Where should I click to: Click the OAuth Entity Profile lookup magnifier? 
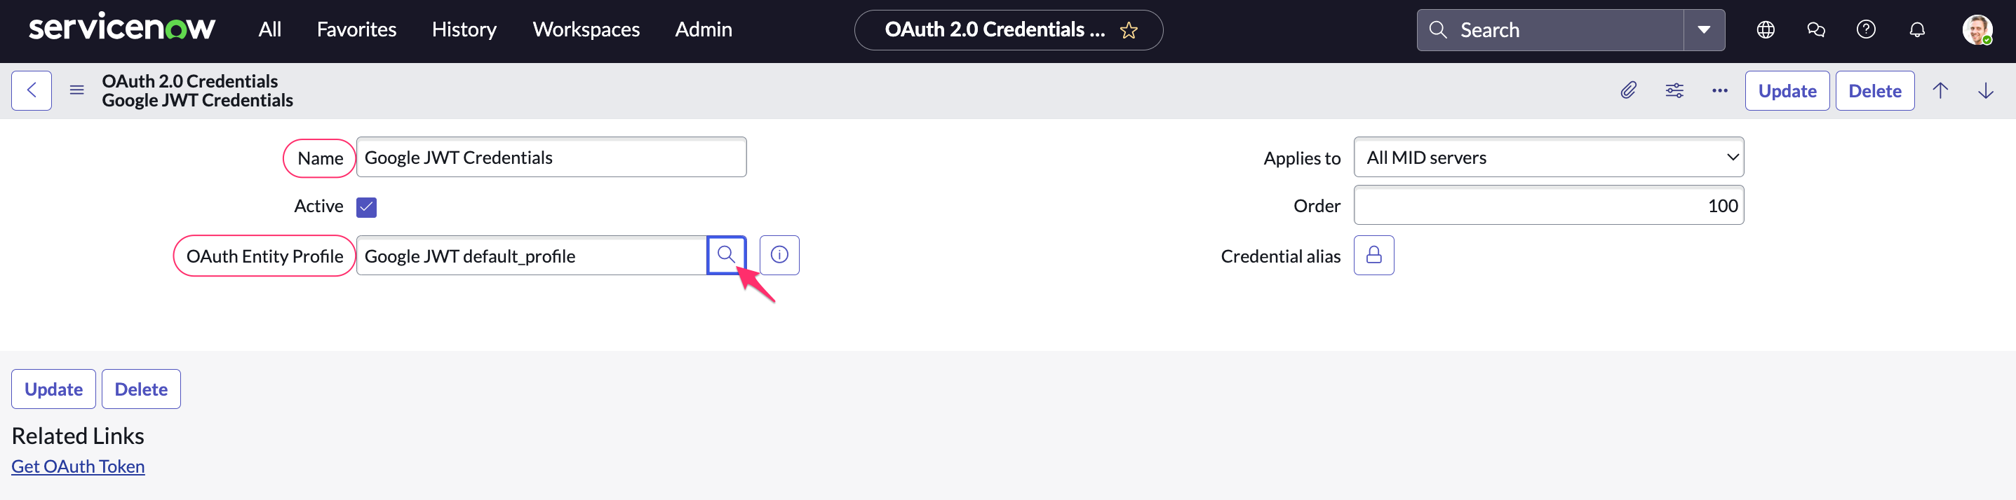tap(726, 255)
